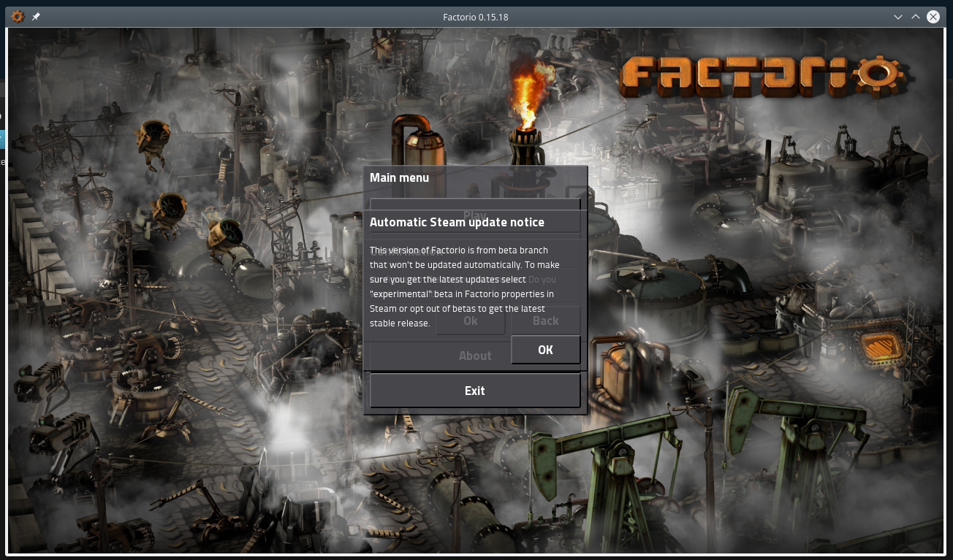Click the 'Factorio 0.15.18' window title
This screenshot has height=560, width=953.
[476, 16]
